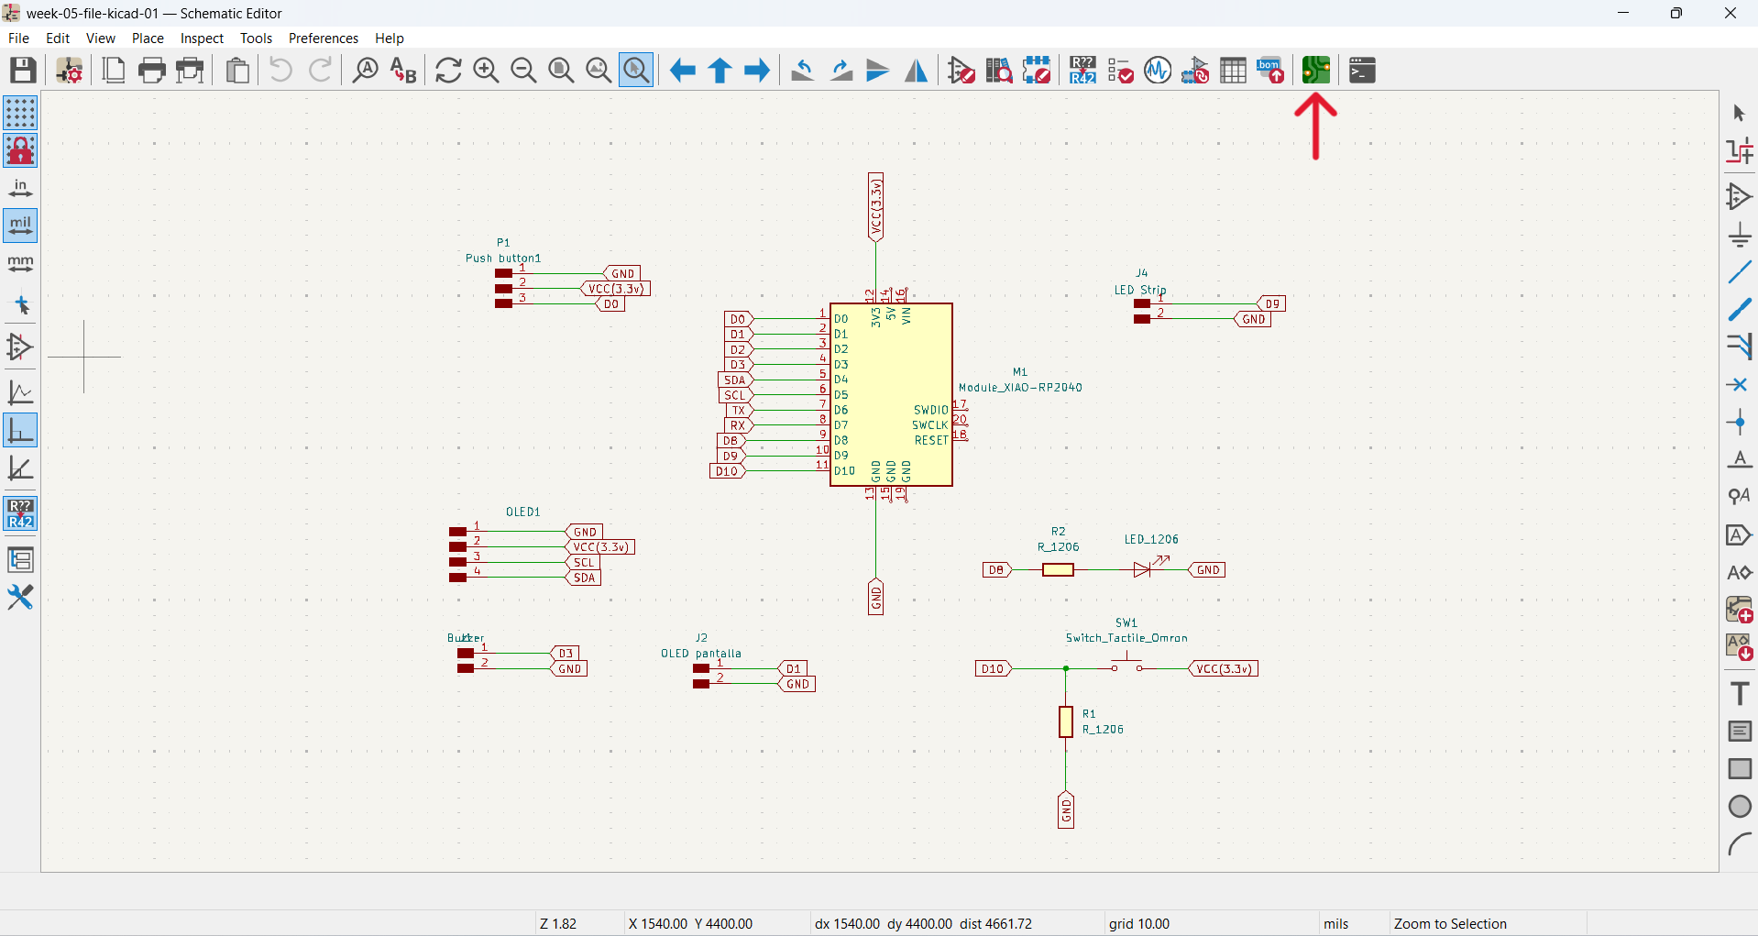Open the Help menu
1758x936 pixels.
pyautogui.click(x=389, y=38)
